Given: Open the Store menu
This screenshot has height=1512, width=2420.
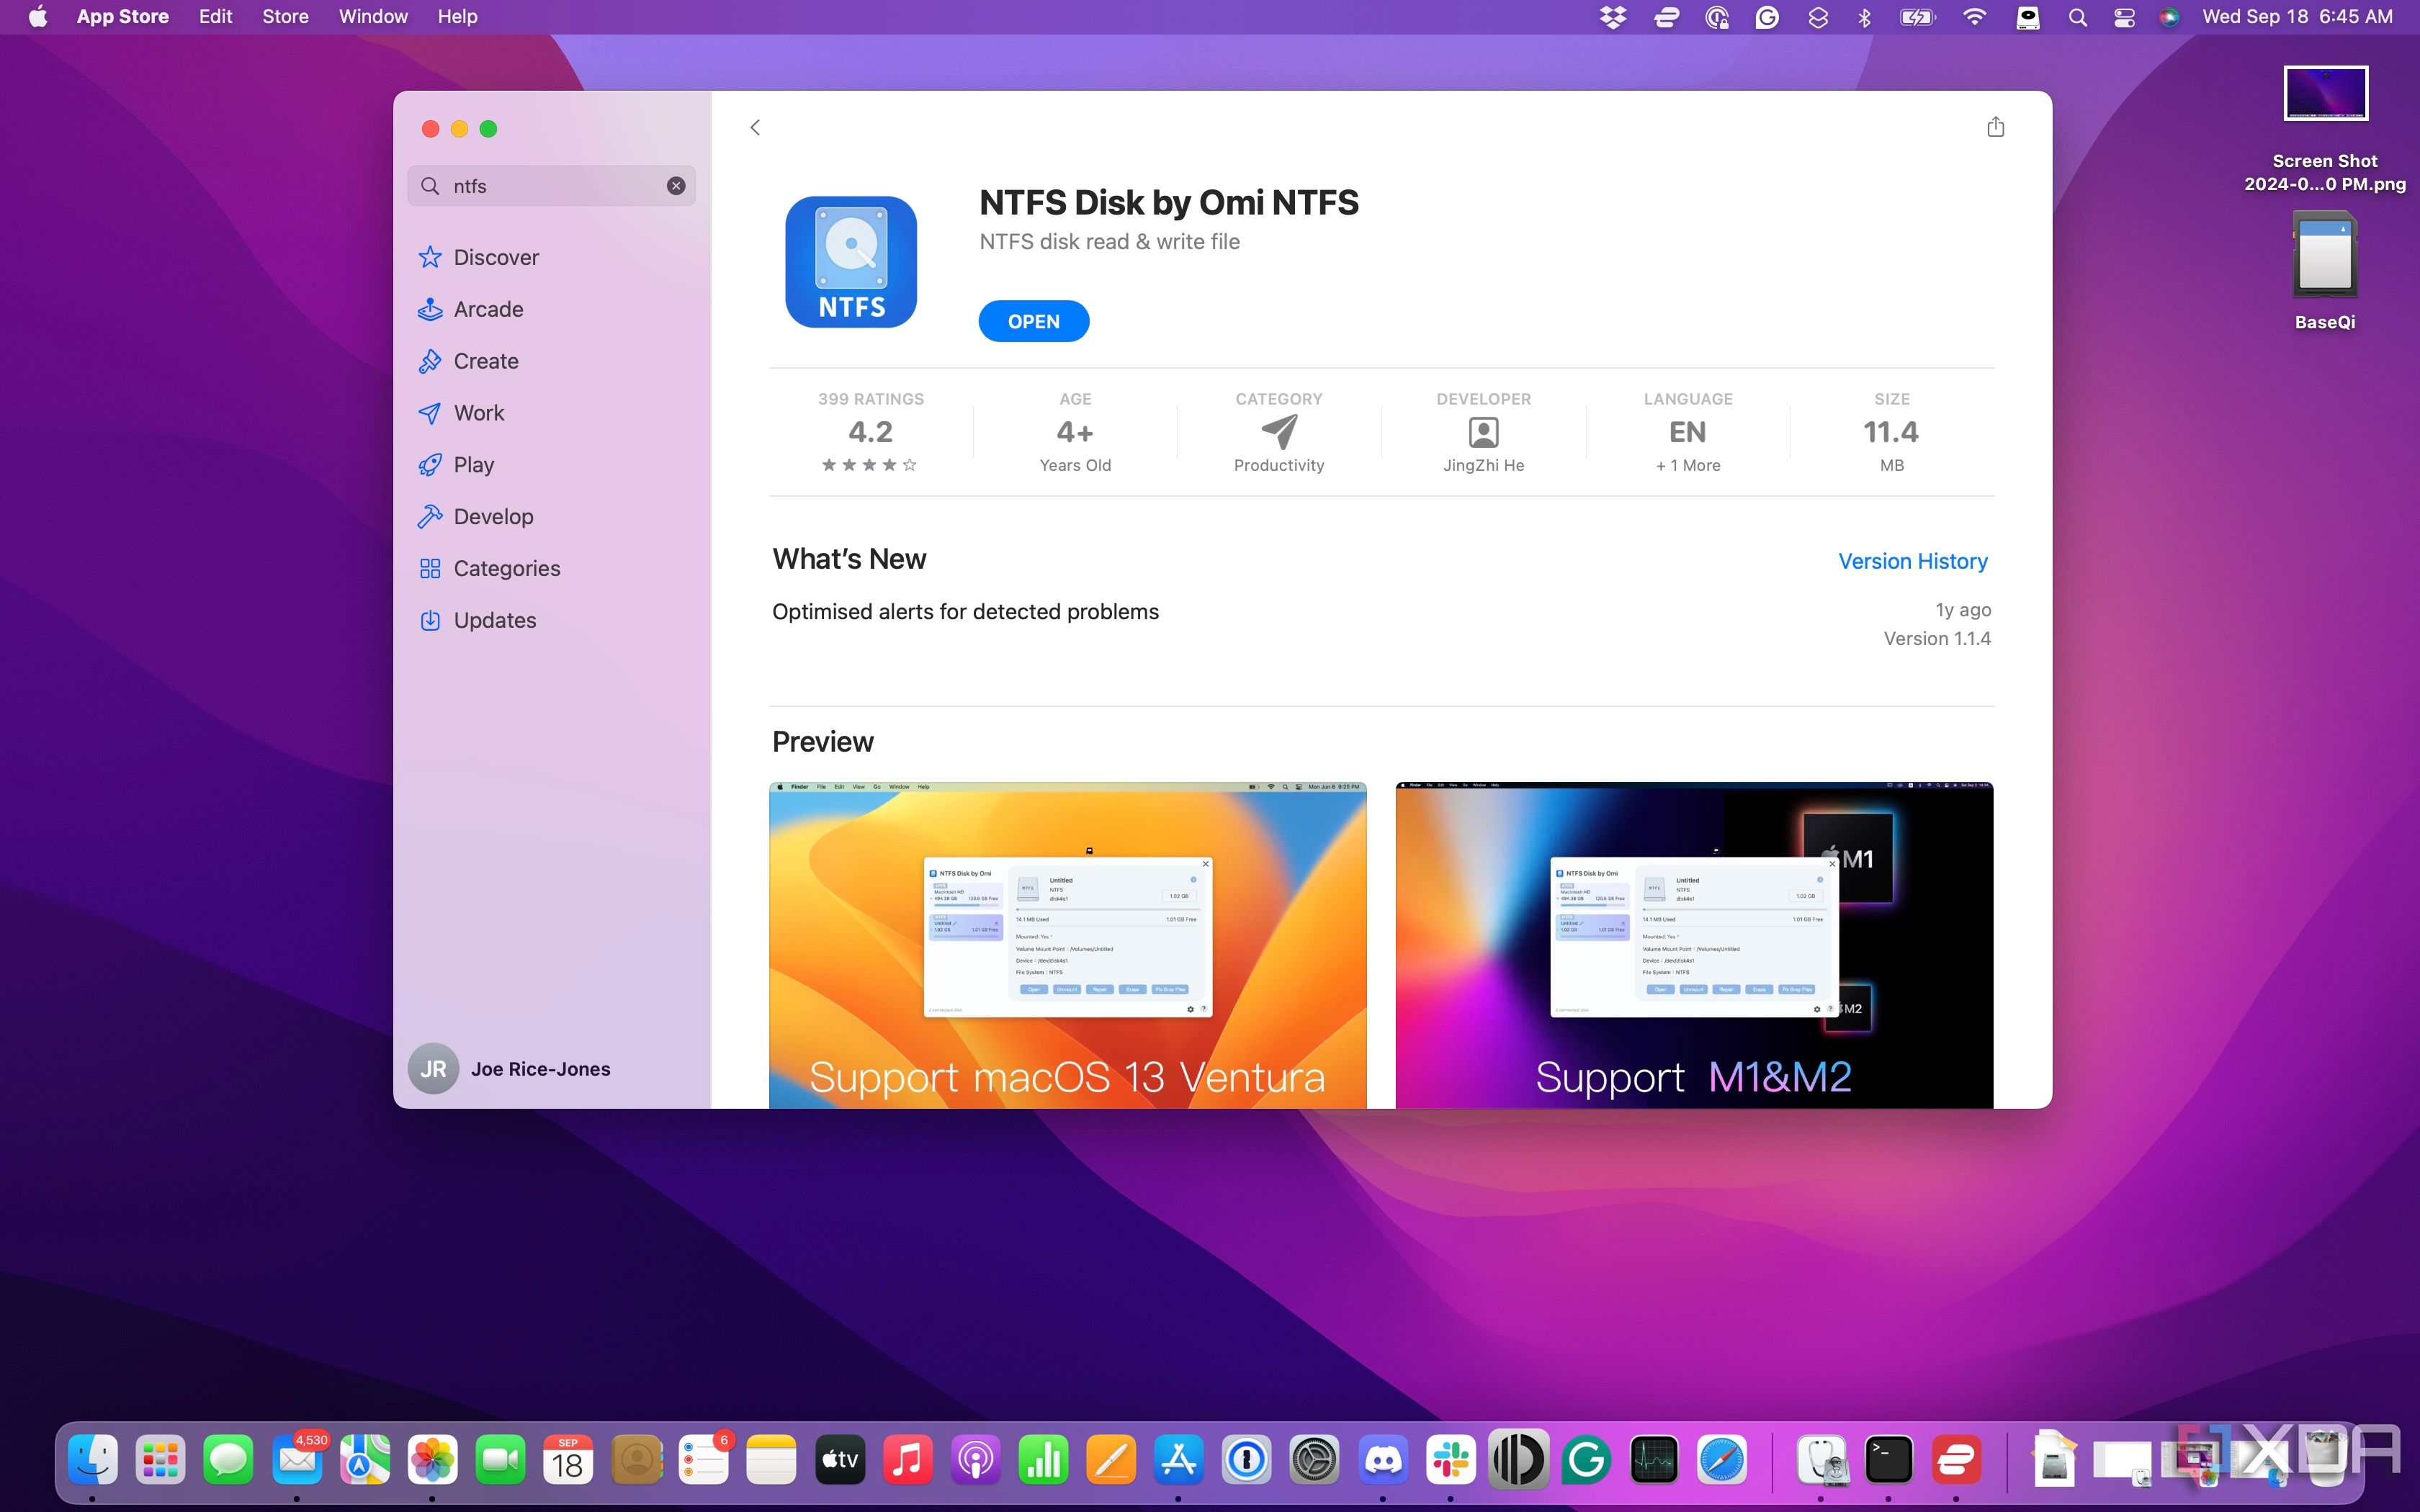Looking at the screenshot, I should [285, 17].
